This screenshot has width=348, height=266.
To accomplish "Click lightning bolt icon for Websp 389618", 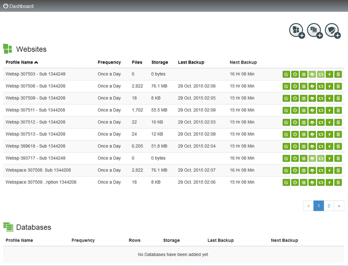I will click(329, 146).
